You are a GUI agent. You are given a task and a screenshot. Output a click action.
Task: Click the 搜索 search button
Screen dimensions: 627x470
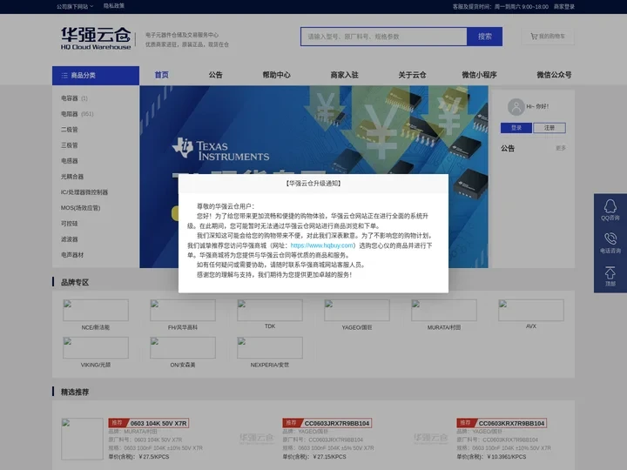(485, 37)
